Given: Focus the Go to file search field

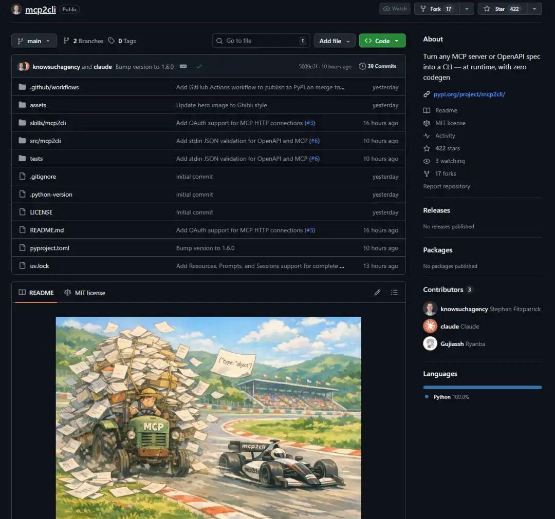Looking at the screenshot, I should (261, 41).
